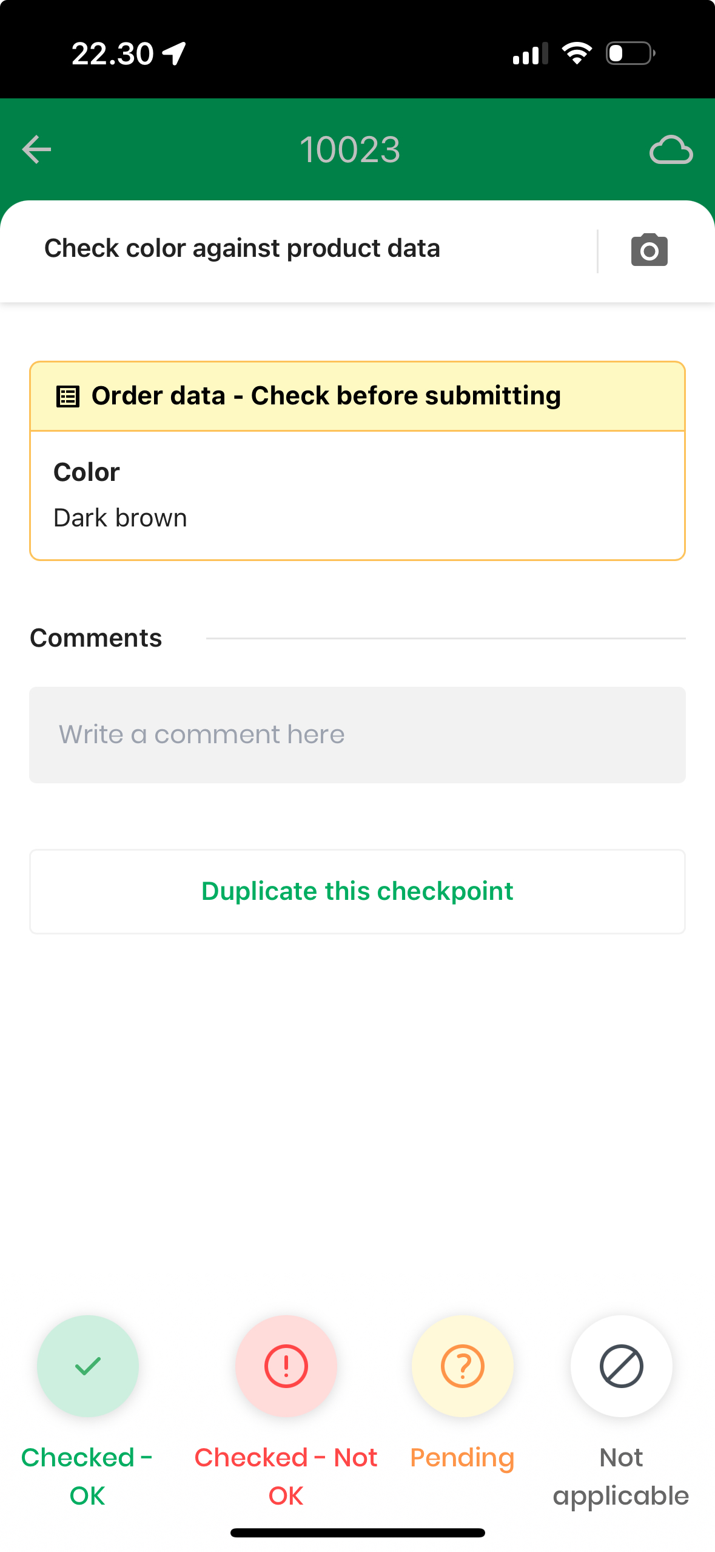Screen dimensions: 715x1552
Task: Tap the order data list icon
Action: [x=67, y=397]
